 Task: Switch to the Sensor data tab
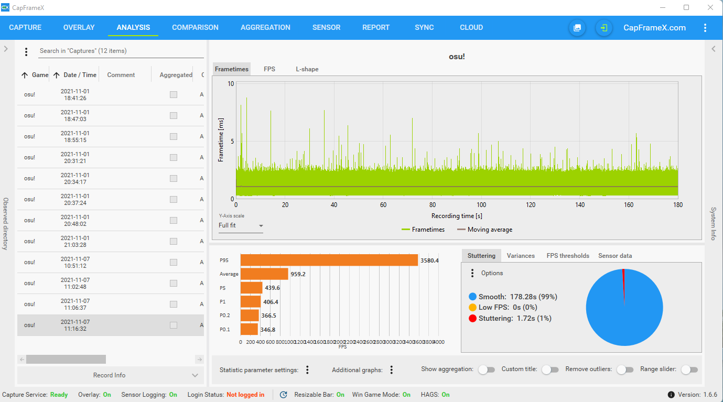click(x=615, y=256)
